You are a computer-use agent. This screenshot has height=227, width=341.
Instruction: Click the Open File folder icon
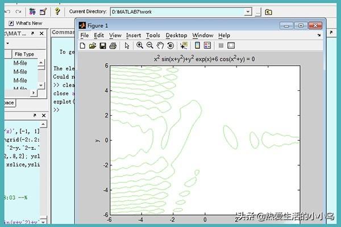click(92, 45)
